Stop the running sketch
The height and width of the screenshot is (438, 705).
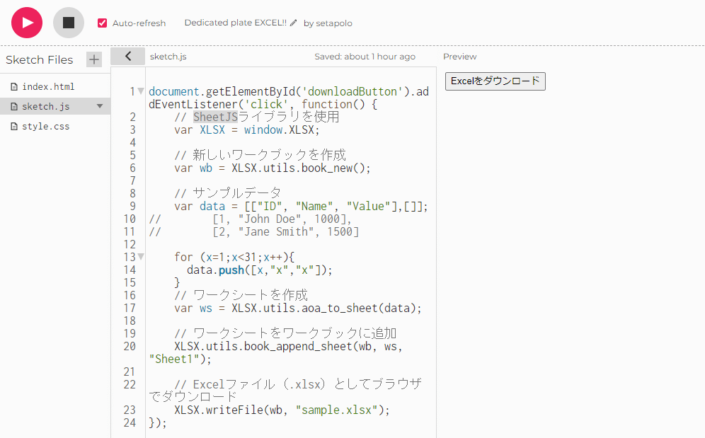(x=69, y=23)
